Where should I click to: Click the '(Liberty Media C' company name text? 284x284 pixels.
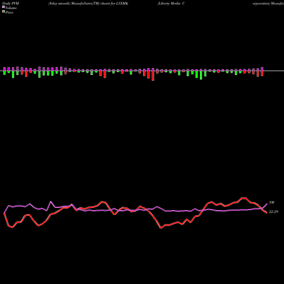(171, 3)
